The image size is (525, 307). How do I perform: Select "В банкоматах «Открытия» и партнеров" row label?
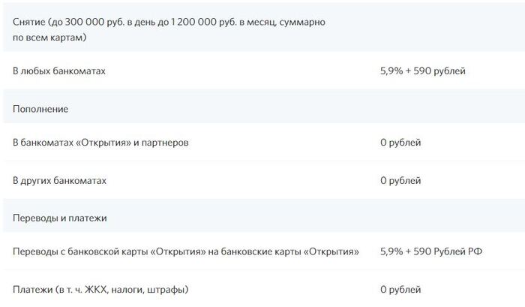(100, 143)
